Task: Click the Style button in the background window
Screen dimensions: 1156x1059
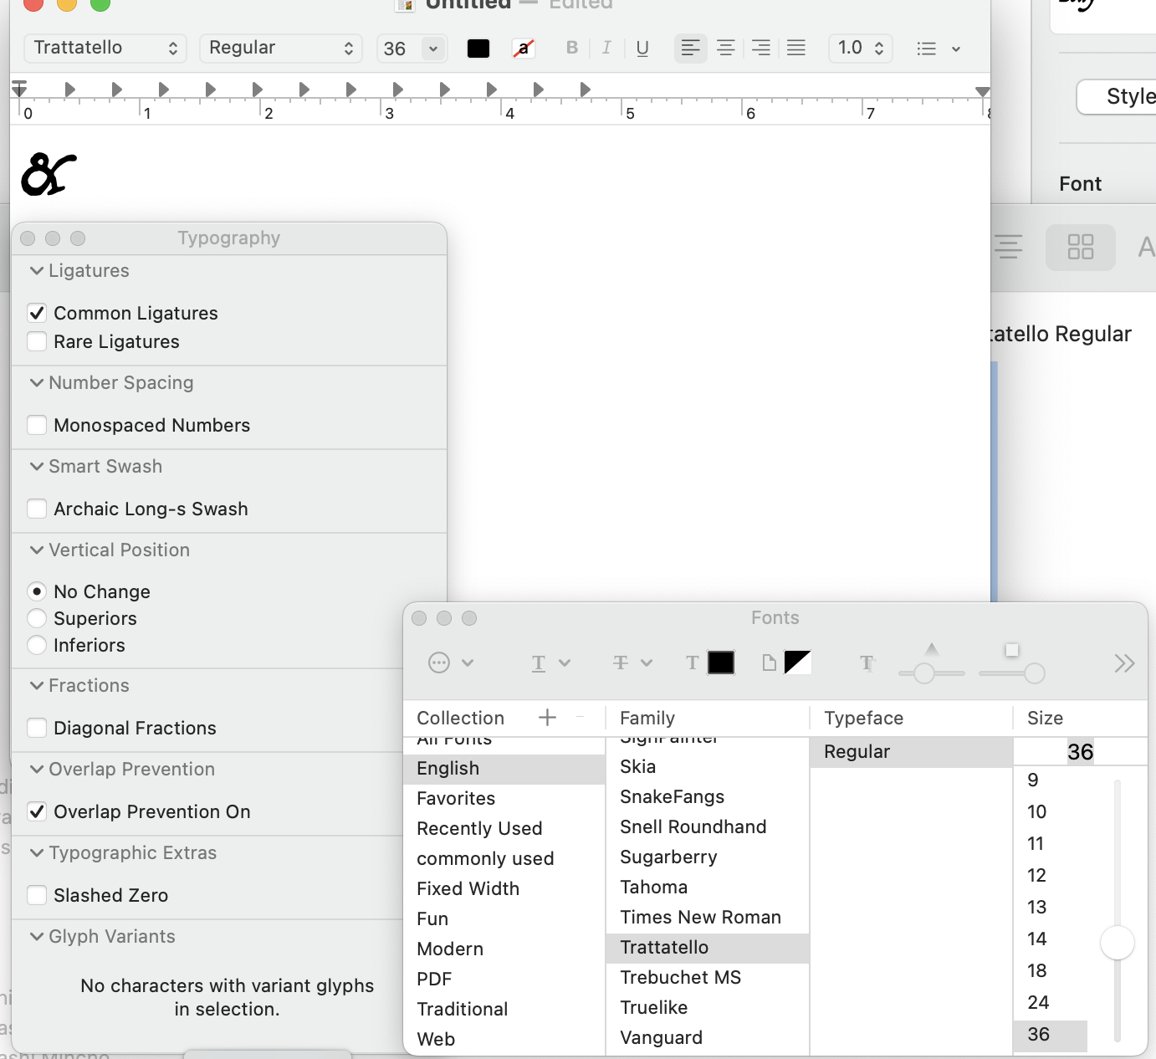Action: [1118, 96]
